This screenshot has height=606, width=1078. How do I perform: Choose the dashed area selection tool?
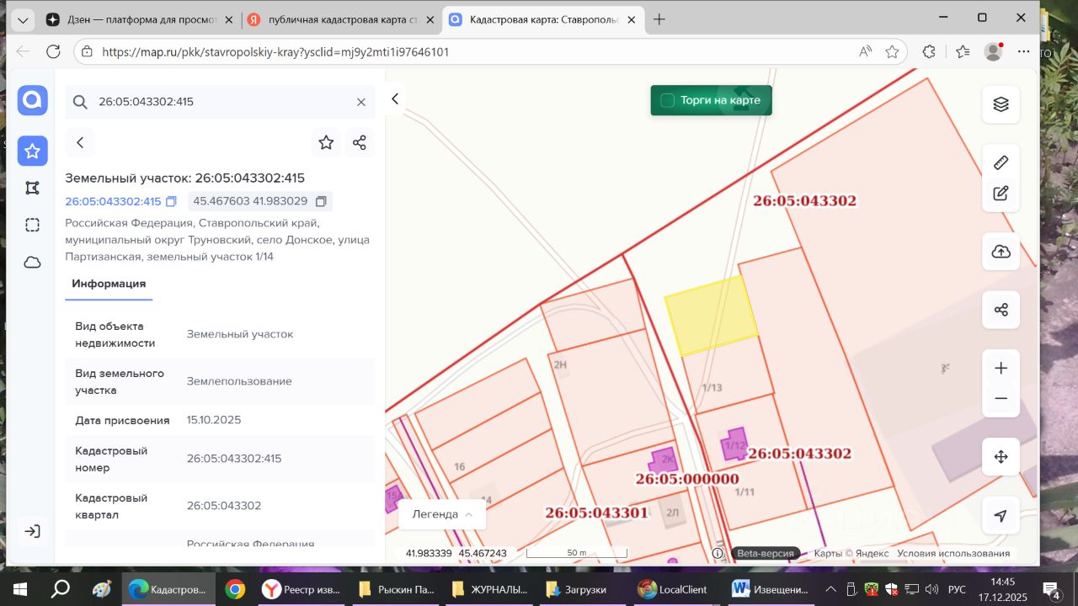click(32, 225)
